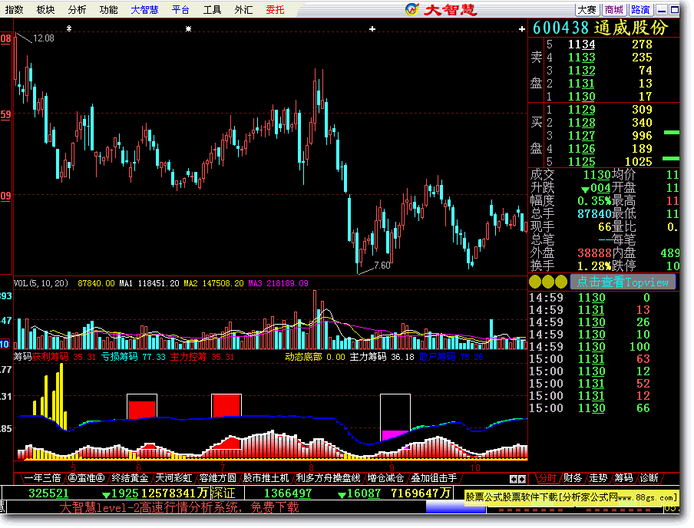Click the 亏损筹码 77.33 label

(134, 357)
